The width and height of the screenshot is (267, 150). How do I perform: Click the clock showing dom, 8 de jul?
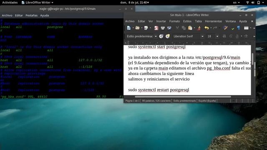134,2
